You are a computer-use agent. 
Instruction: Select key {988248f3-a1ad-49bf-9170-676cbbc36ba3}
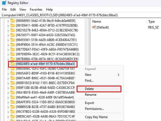[45, 64]
